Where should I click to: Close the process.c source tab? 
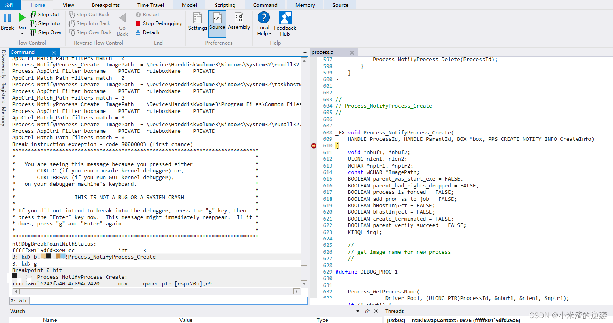(352, 53)
